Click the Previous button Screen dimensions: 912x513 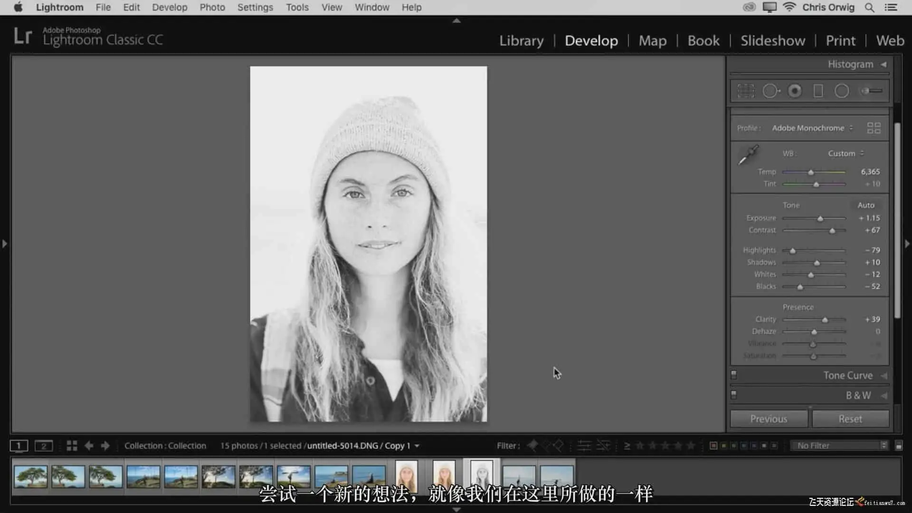[769, 419]
